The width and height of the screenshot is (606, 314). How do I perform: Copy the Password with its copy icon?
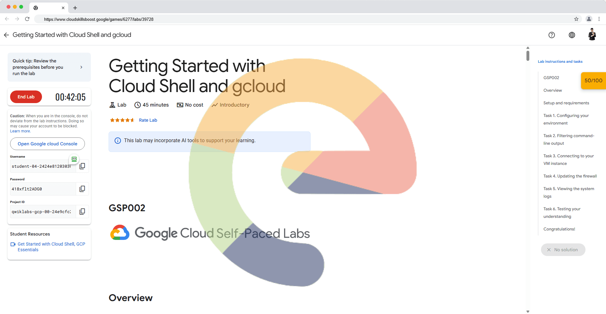click(82, 189)
